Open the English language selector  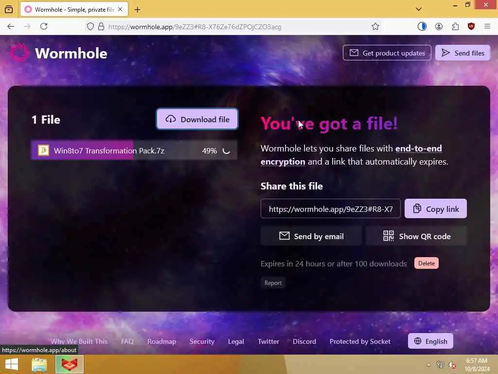point(430,341)
